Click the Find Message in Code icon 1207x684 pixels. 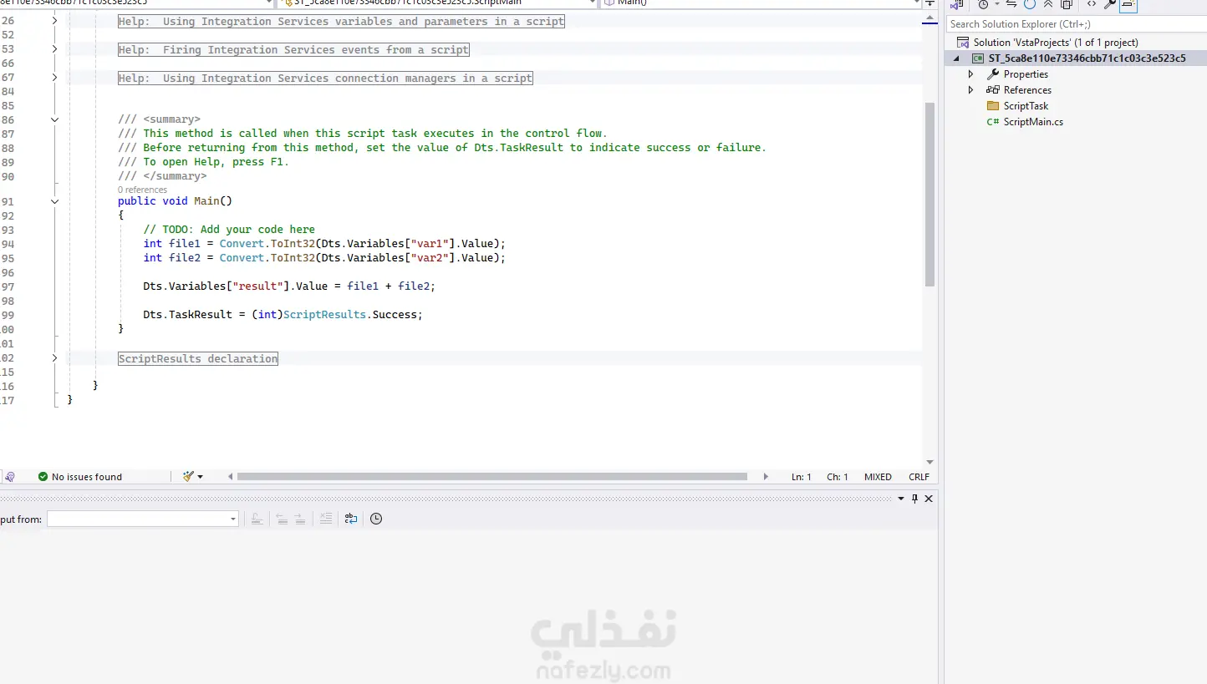click(x=257, y=519)
